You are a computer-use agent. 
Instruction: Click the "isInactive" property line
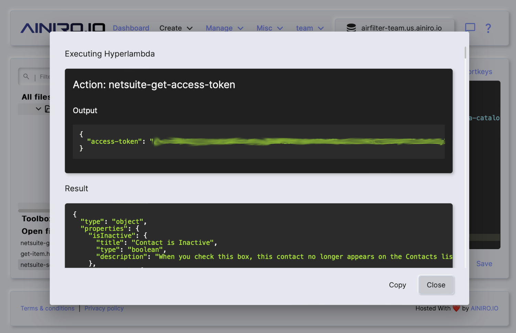coord(118,236)
